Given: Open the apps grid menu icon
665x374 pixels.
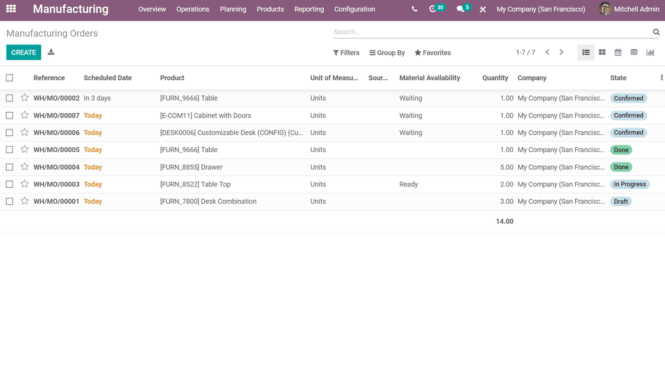Looking at the screenshot, I should pos(11,9).
